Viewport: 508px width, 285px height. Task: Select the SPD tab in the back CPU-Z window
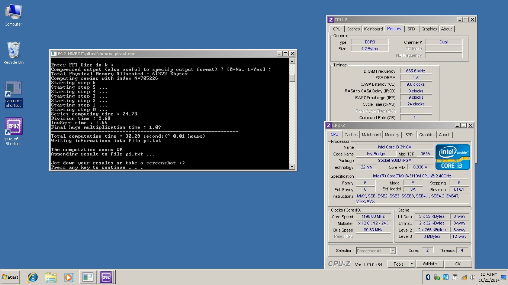coord(411,29)
